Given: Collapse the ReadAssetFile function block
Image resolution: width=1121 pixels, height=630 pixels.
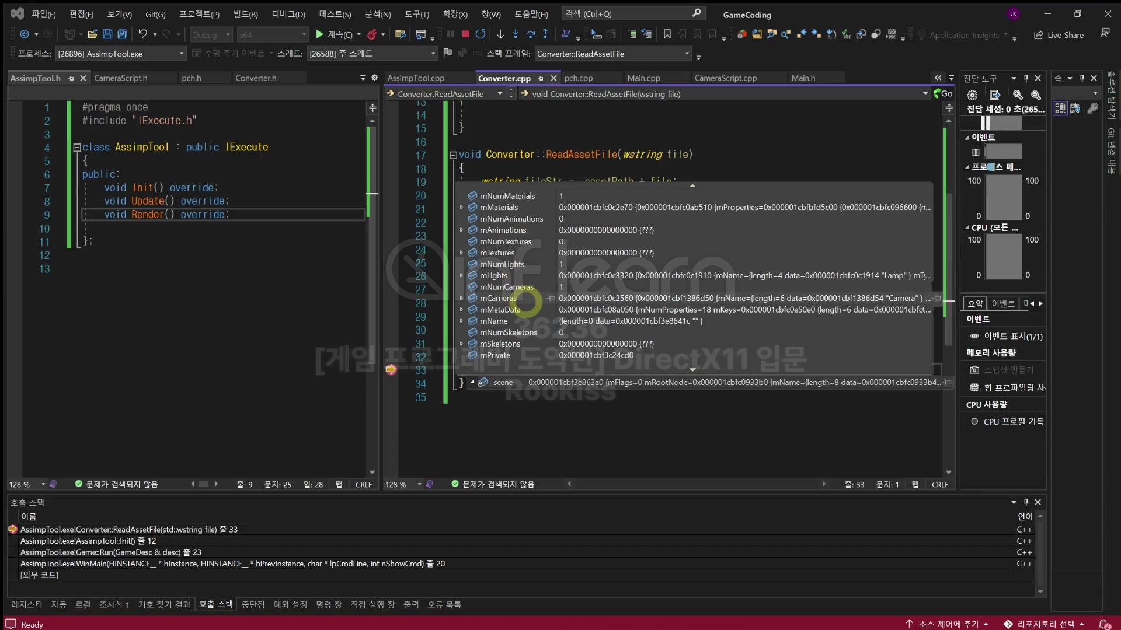Looking at the screenshot, I should tap(453, 155).
